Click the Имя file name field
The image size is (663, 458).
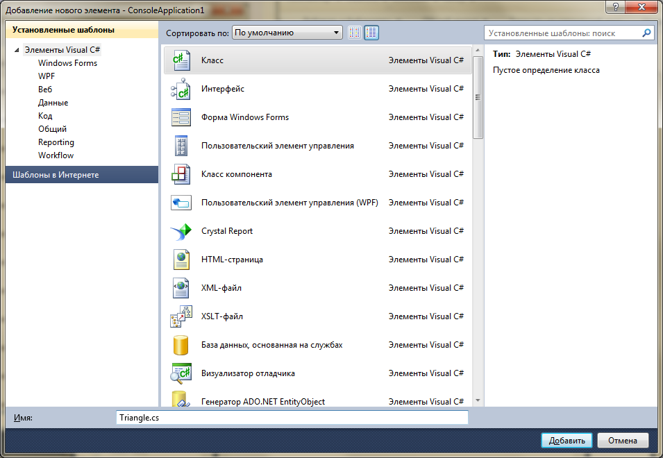(x=292, y=418)
